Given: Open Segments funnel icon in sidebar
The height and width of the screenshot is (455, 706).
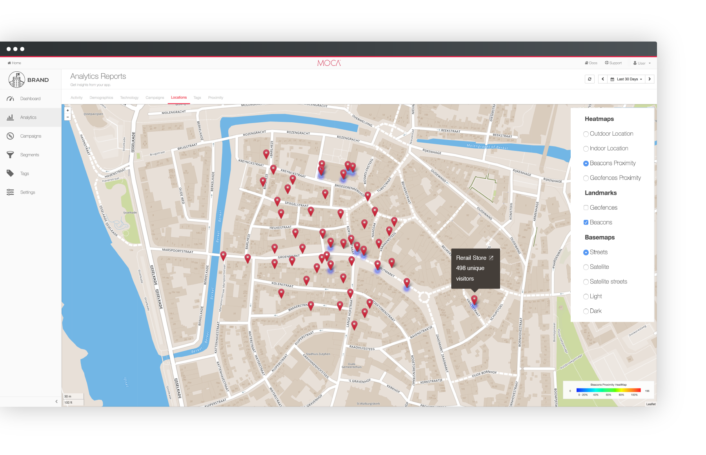Looking at the screenshot, I should (x=10, y=155).
